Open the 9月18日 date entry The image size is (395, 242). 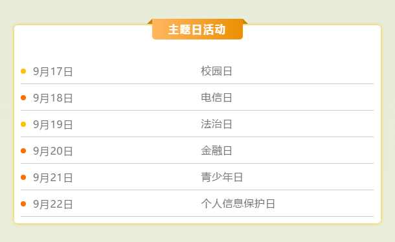coord(53,98)
